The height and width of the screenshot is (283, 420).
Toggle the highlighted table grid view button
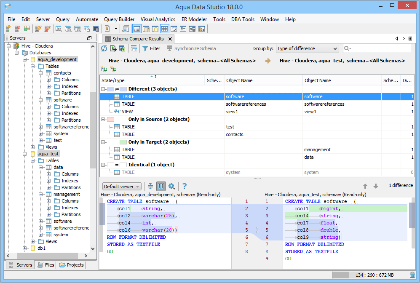pyautogui.click(x=164, y=29)
